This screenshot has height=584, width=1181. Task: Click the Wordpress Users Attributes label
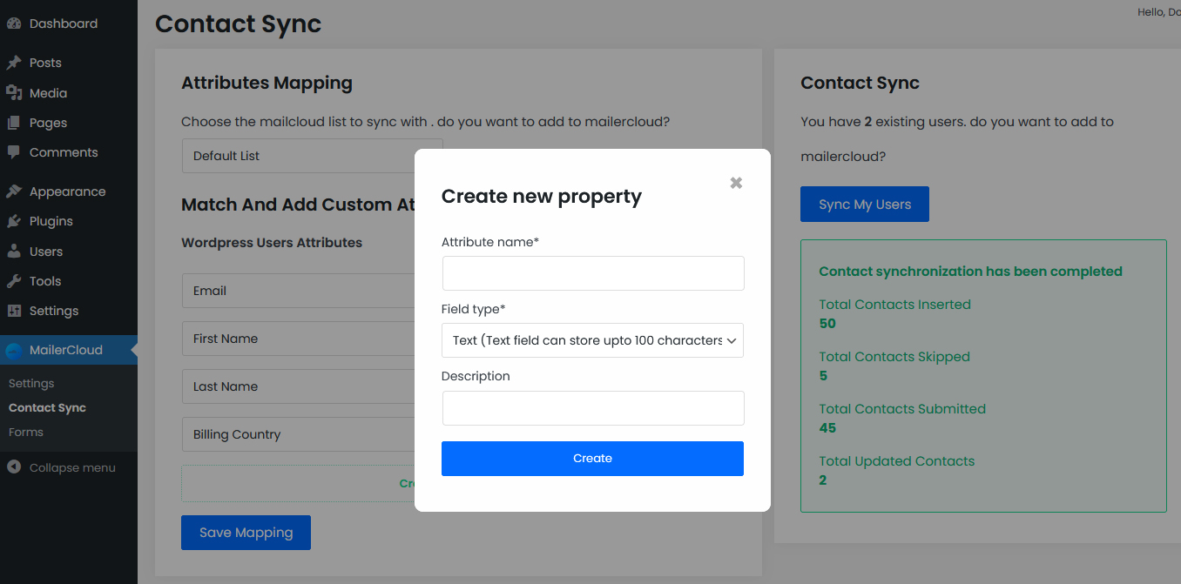click(272, 243)
